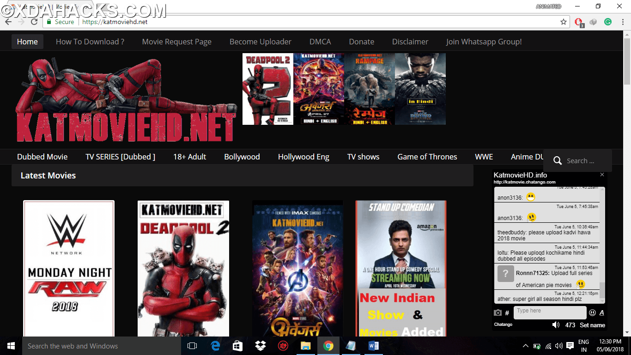Close the KatmovieHD.info chat widget
The image size is (631, 355).
pos(602,175)
